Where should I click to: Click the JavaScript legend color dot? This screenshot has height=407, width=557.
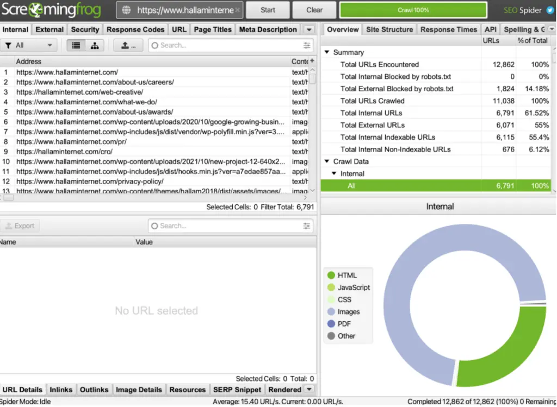331,287
